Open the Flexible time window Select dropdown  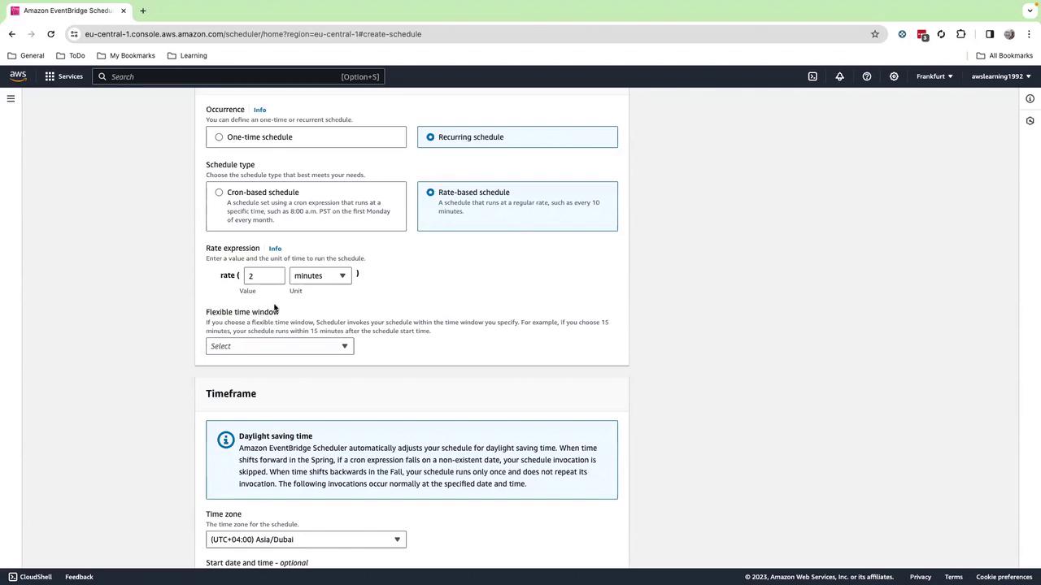pos(280,346)
